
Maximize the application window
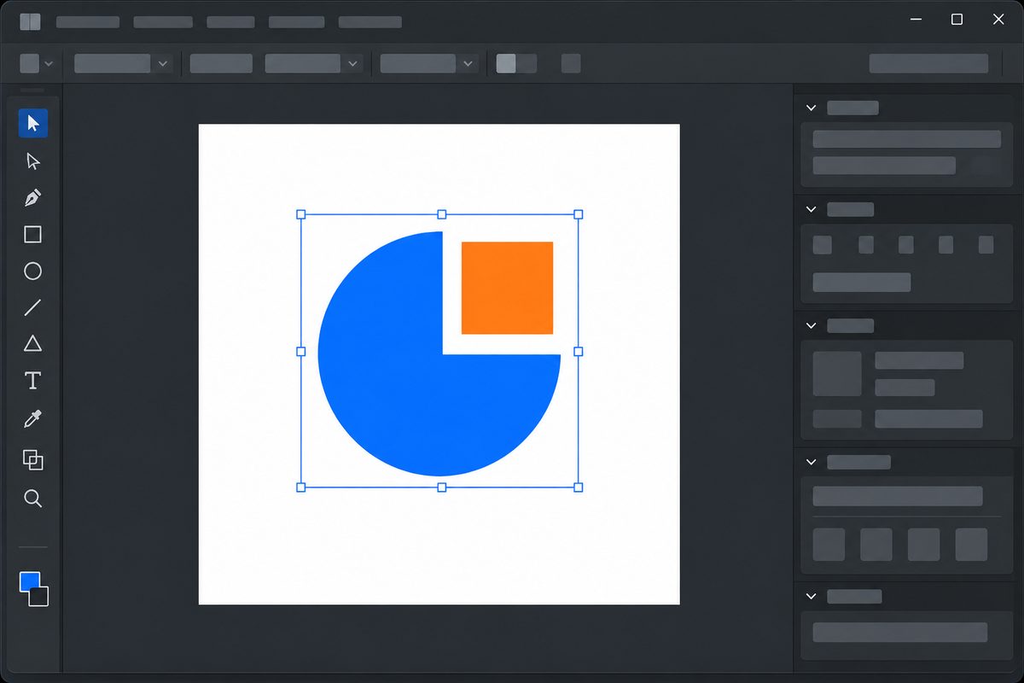[x=957, y=20]
